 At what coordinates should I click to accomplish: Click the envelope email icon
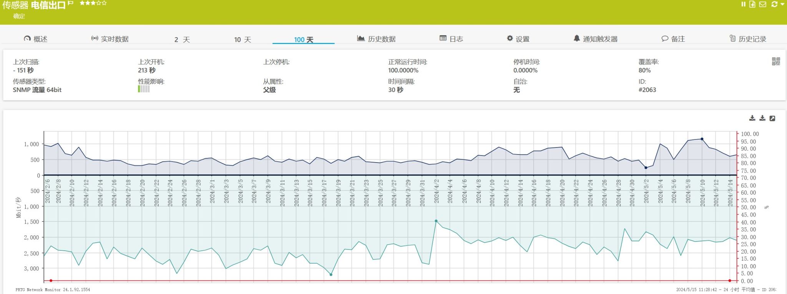pos(763,4)
